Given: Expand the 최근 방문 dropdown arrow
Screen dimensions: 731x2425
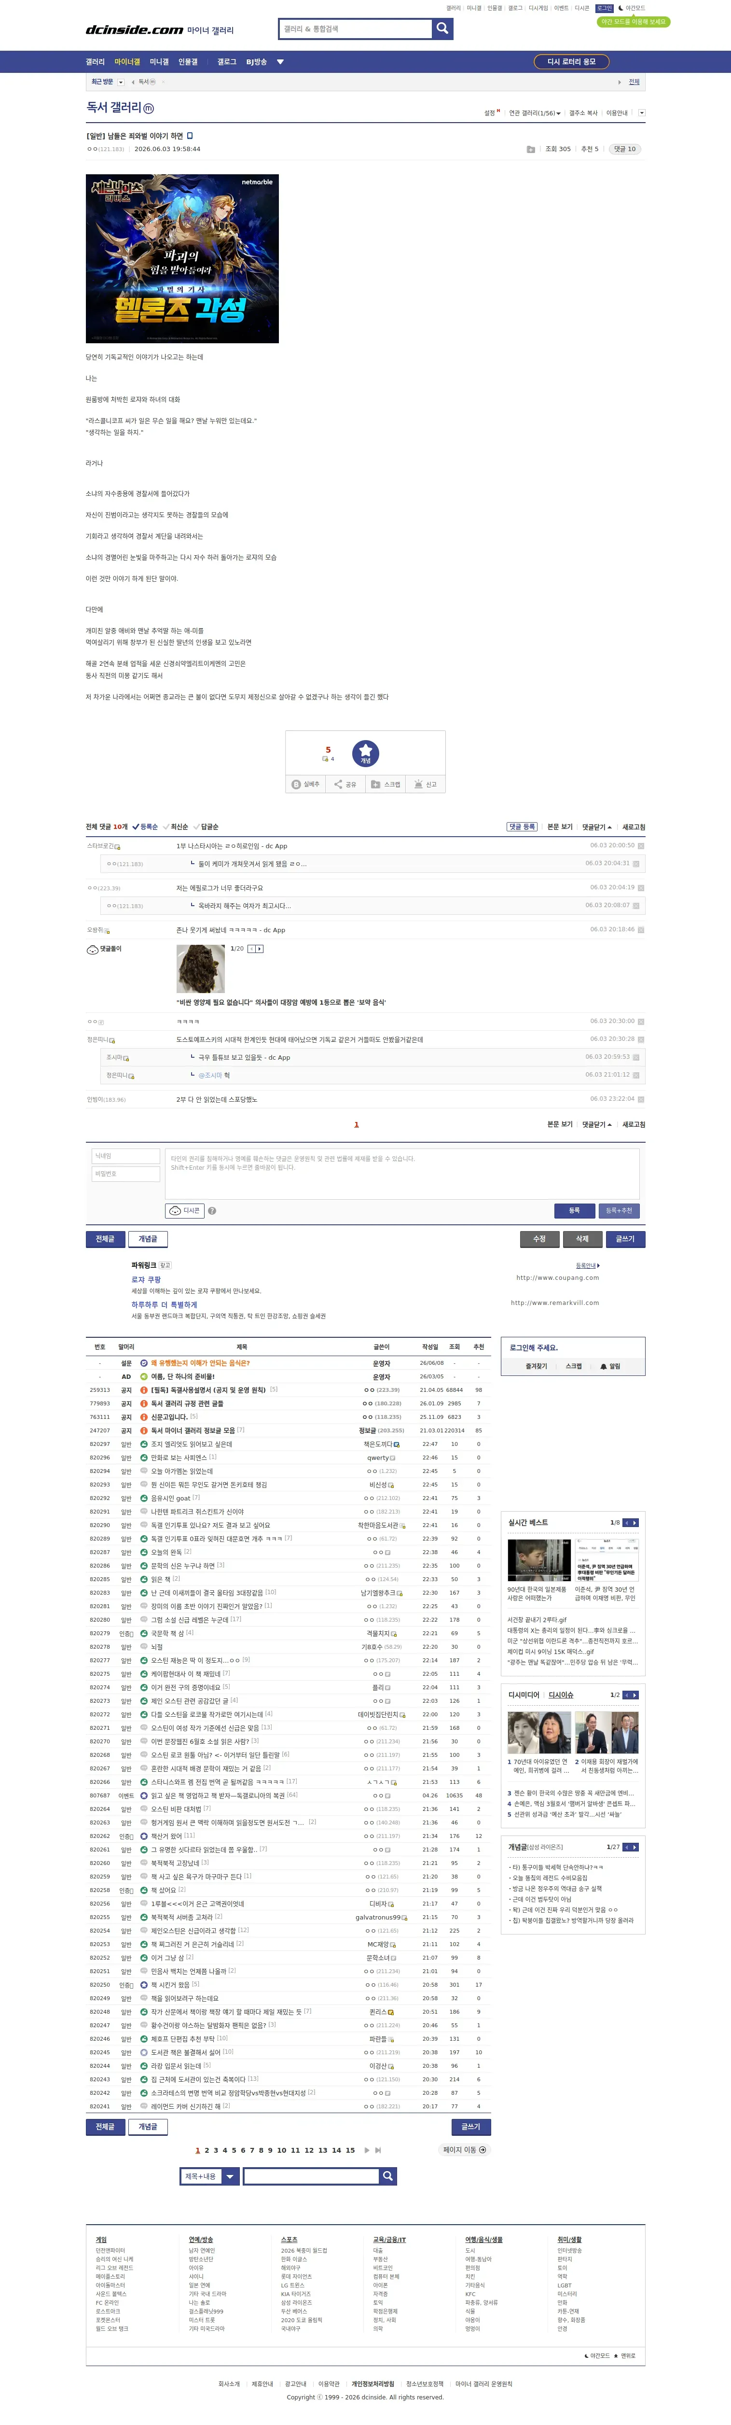Looking at the screenshot, I should (121, 82).
